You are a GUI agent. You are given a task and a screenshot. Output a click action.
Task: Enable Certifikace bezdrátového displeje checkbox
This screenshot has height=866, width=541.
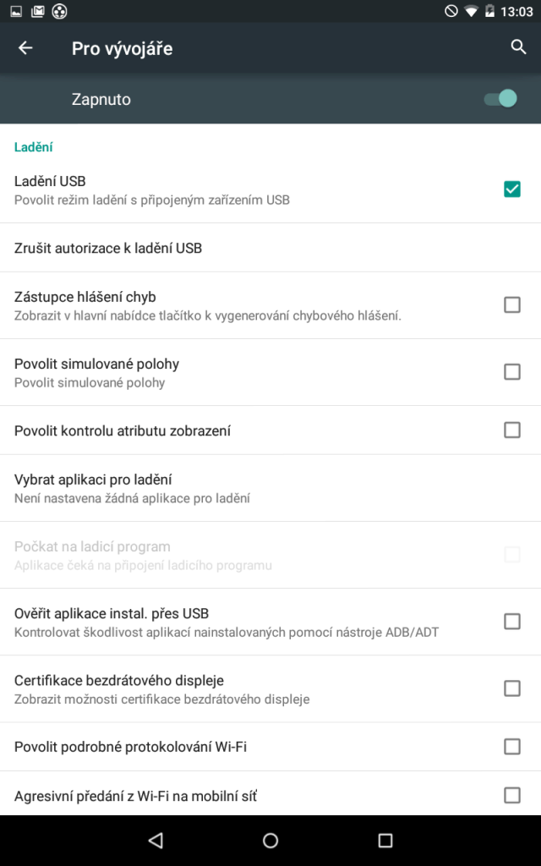point(512,688)
